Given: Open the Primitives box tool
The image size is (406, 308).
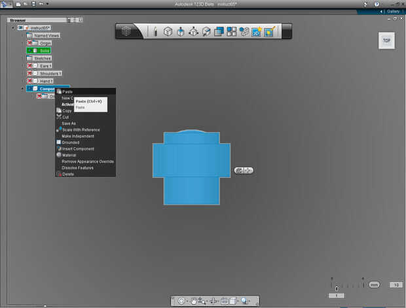Looking at the screenshot, I should pyautogui.click(x=168, y=32).
